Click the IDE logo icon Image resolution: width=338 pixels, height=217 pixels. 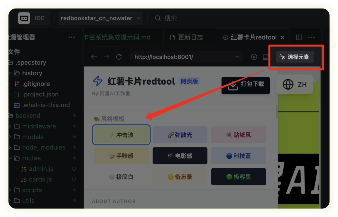(x=24, y=18)
